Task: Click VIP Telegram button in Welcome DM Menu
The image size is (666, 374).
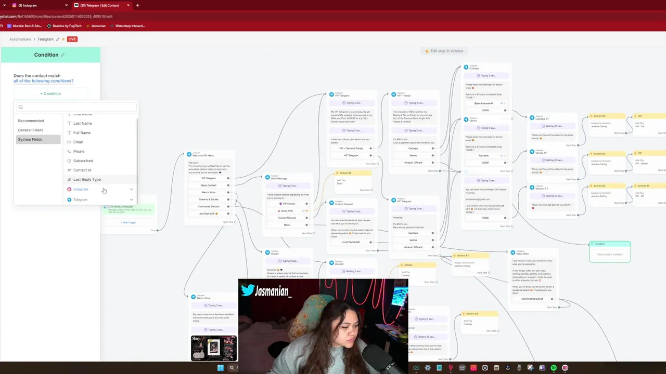Action: [209, 178]
